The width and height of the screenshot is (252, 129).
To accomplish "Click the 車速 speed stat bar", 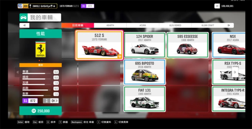I will click(37, 73).
